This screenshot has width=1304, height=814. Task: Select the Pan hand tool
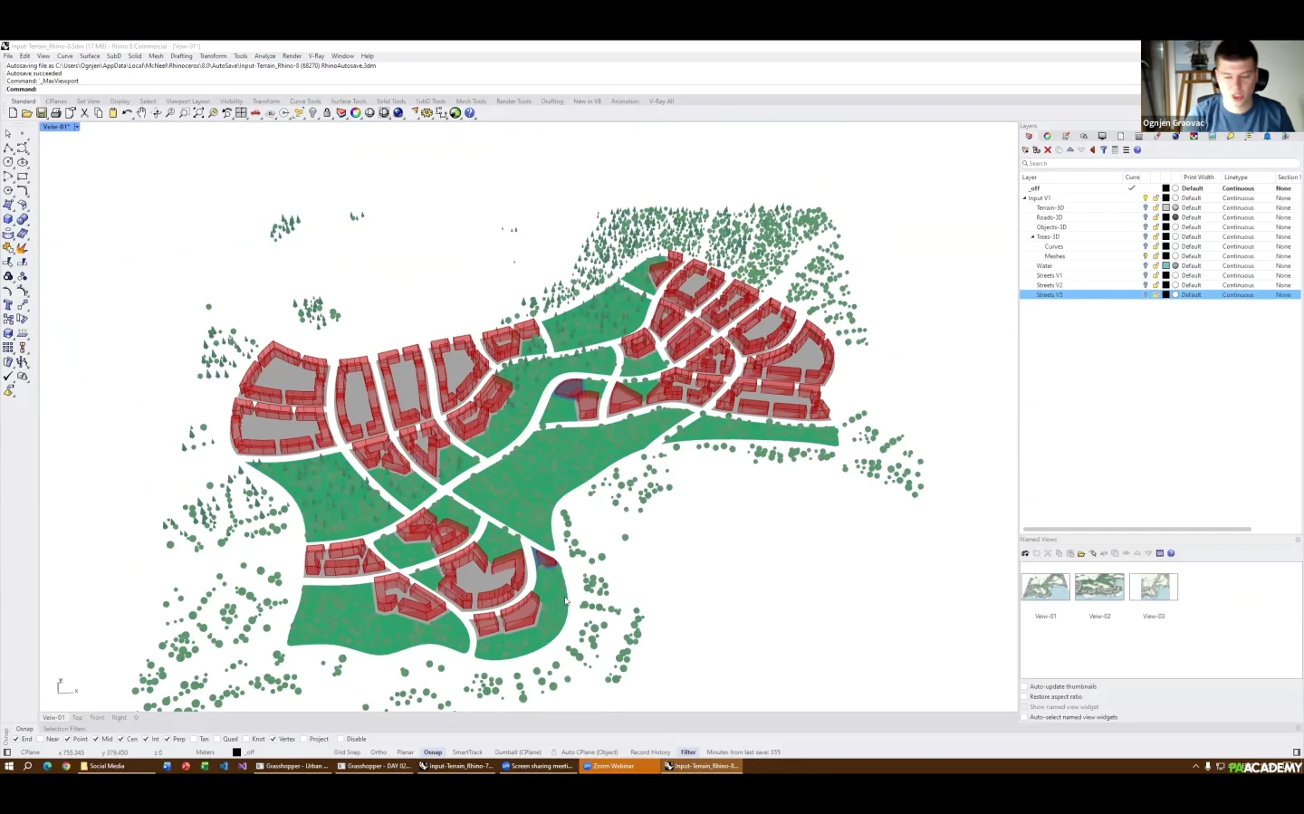tap(141, 113)
